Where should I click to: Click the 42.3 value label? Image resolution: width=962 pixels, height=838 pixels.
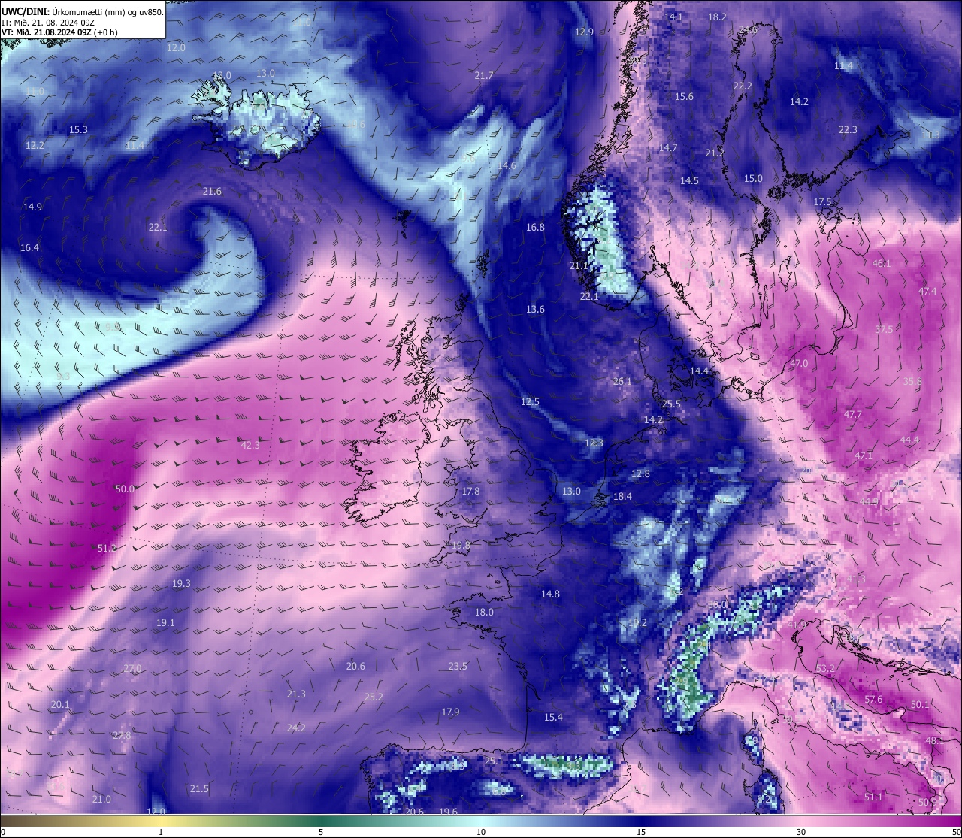click(250, 445)
